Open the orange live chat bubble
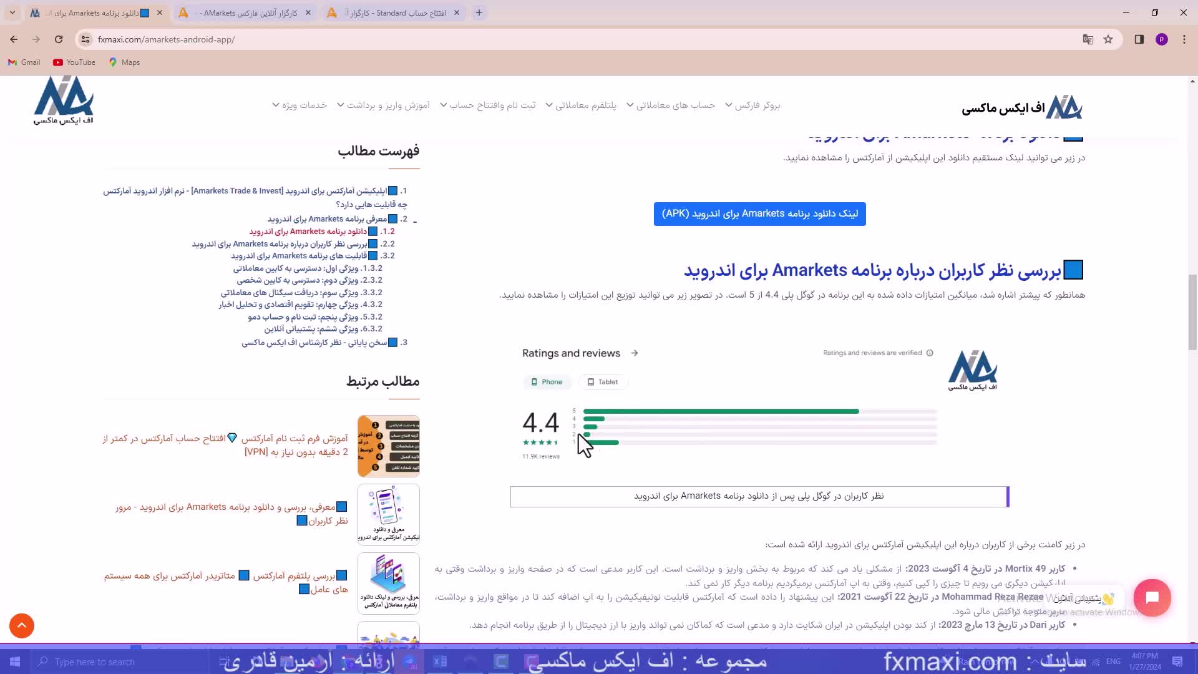Viewport: 1198px width, 674px height. pyautogui.click(x=1152, y=598)
